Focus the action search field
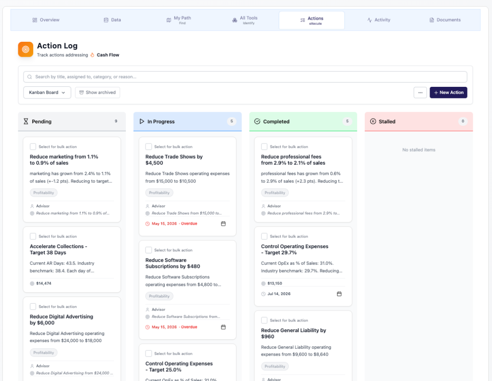The height and width of the screenshot is (381, 492). tap(245, 77)
